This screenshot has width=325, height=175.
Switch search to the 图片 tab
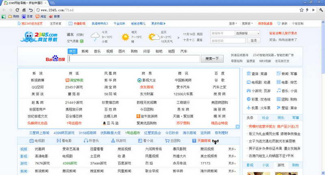(121, 51)
